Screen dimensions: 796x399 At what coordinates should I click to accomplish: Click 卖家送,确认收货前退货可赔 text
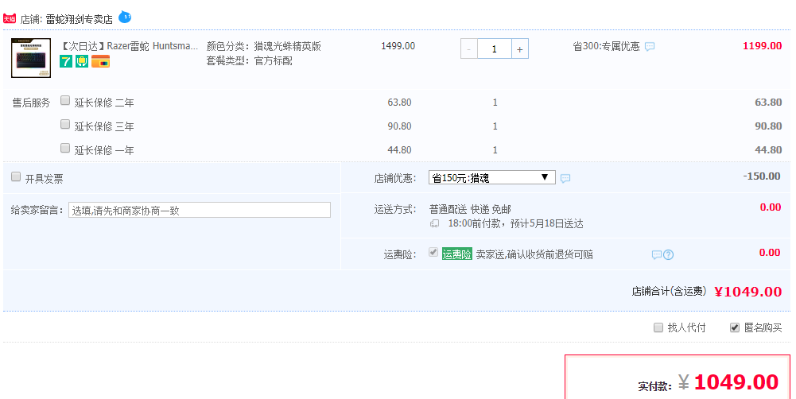point(534,255)
